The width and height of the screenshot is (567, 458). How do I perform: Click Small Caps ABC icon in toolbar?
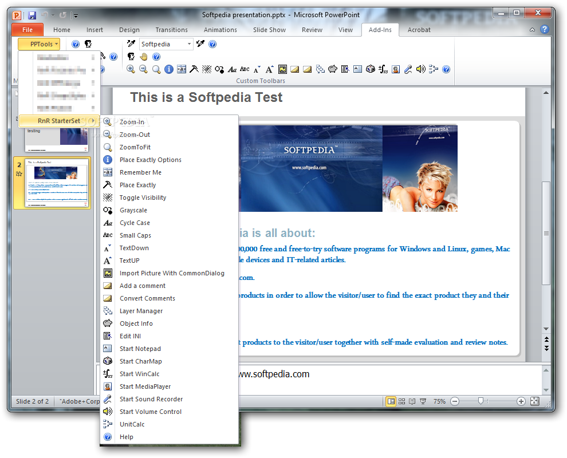[x=245, y=69]
